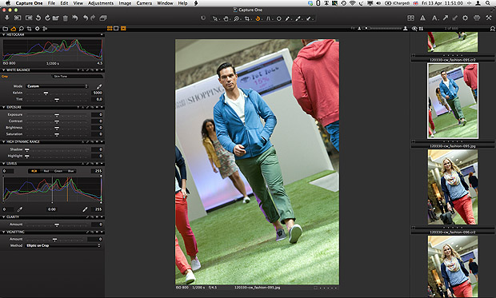496x298 pixels.
Task: Open the File menu
Action: pyautogui.click(x=51, y=3)
